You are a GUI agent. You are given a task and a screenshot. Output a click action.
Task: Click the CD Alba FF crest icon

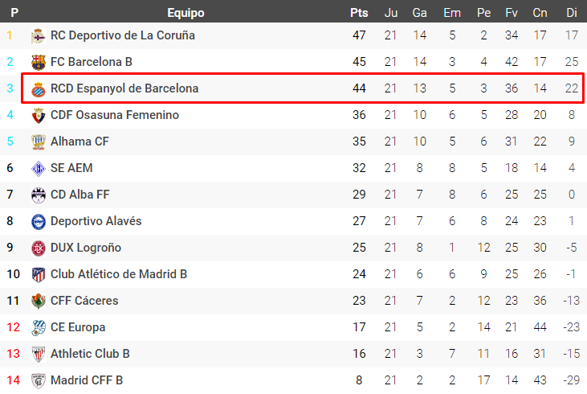click(x=39, y=195)
